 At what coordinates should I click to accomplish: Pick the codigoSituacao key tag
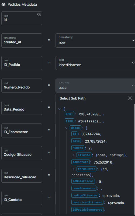pyautogui.click(x=85, y=195)
